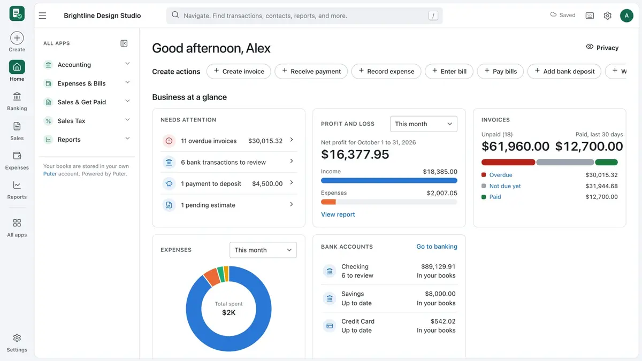Click the Accounting menu icon
Image resolution: width=642 pixels, height=361 pixels.
tap(48, 65)
